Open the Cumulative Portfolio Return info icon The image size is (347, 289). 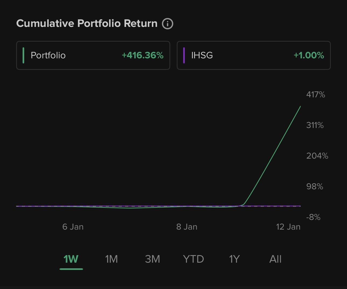click(x=167, y=24)
